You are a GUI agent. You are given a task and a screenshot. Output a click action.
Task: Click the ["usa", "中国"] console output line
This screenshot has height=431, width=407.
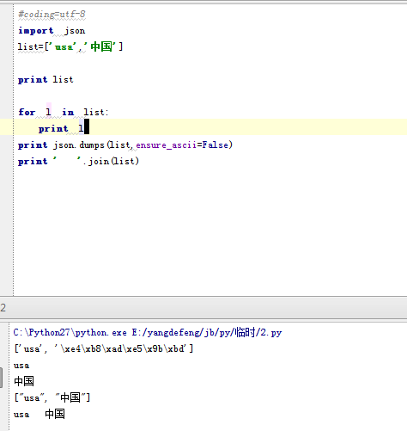pyautogui.click(x=52, y=397)
